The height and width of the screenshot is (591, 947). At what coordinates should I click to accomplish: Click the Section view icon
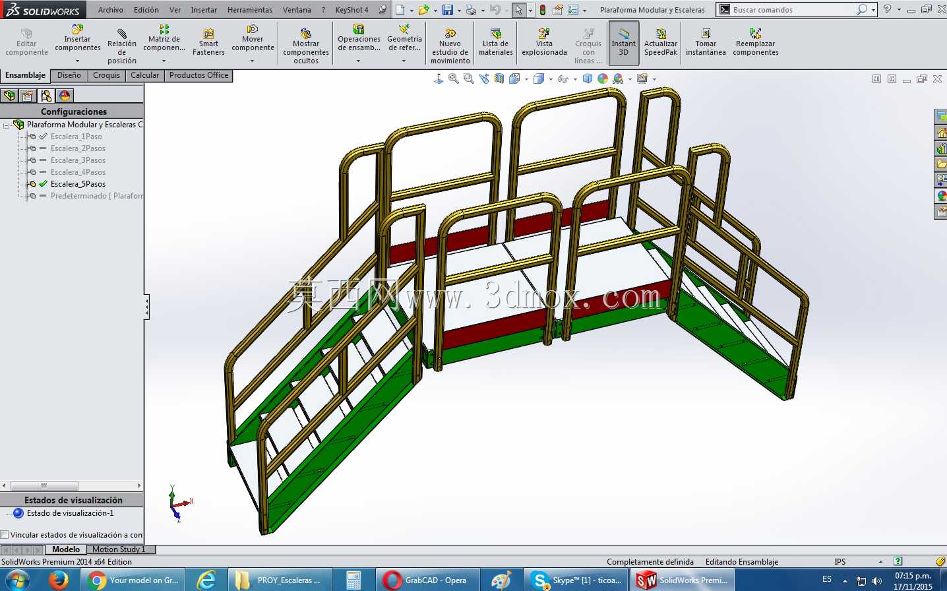coord(499,79)
